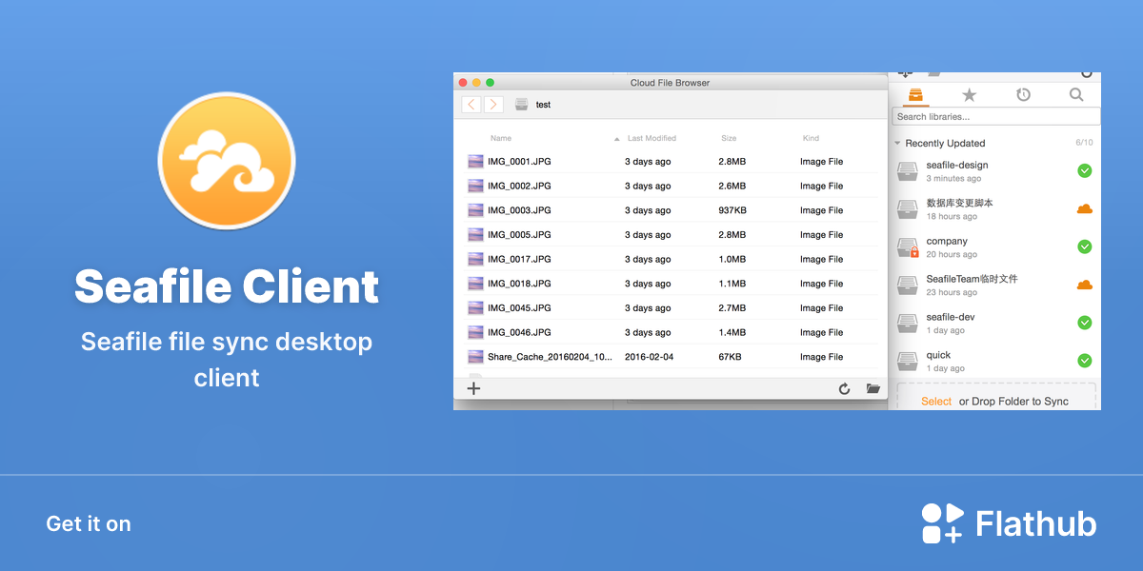Click the image thumbnail icon of IMG_0003.JPG

coord(475,210)
